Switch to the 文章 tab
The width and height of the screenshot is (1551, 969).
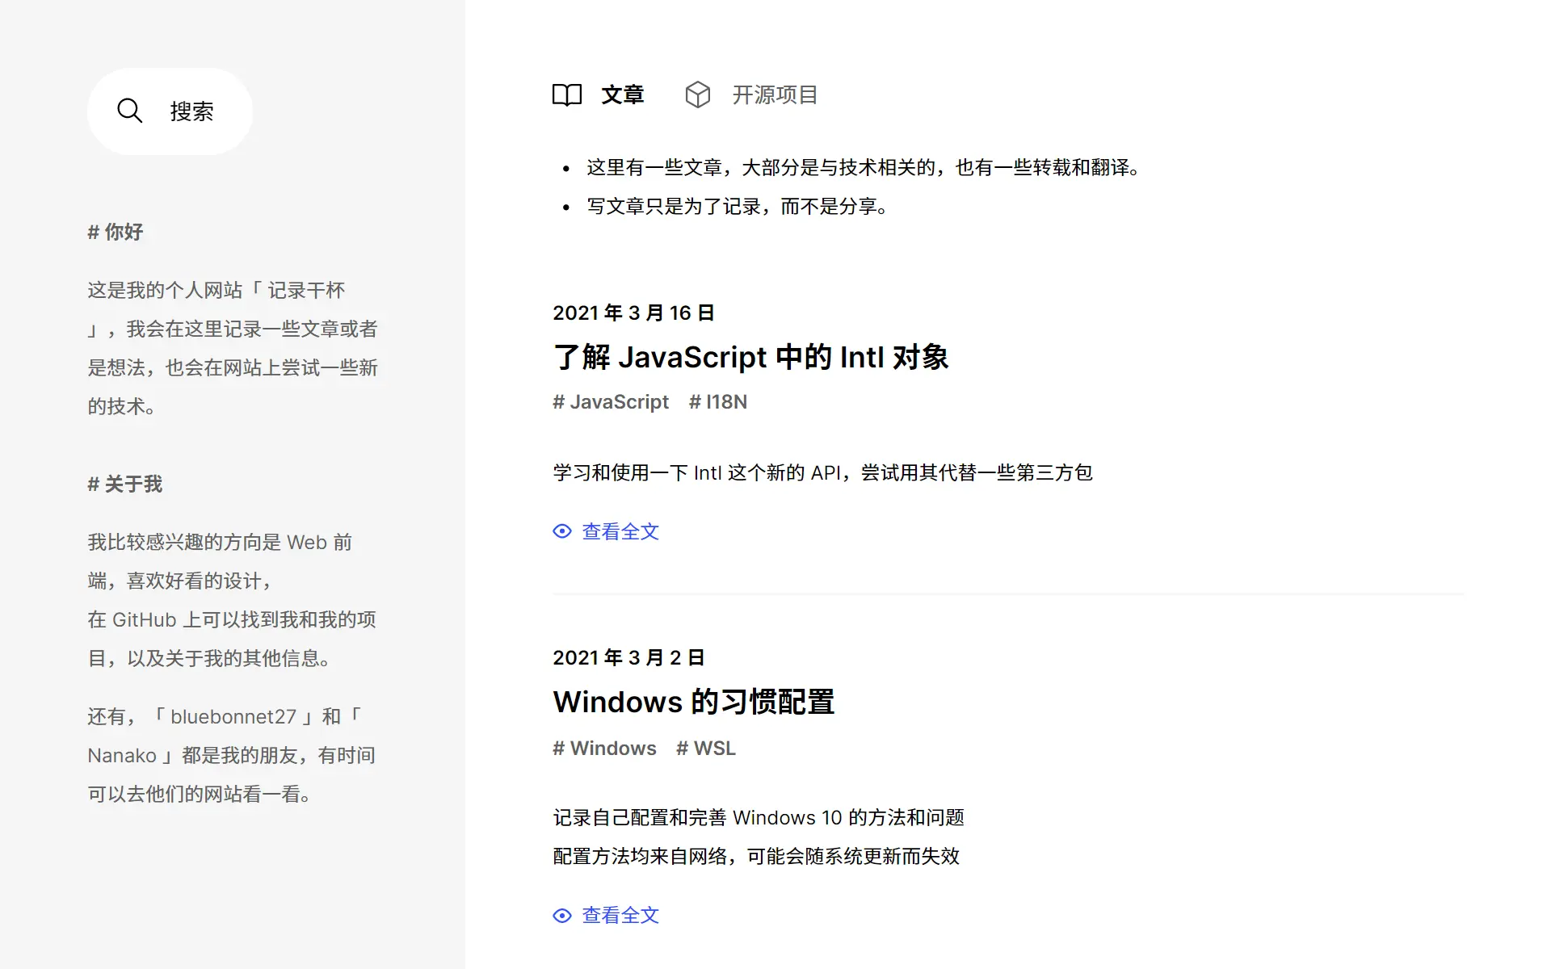[x=623, y=94]
